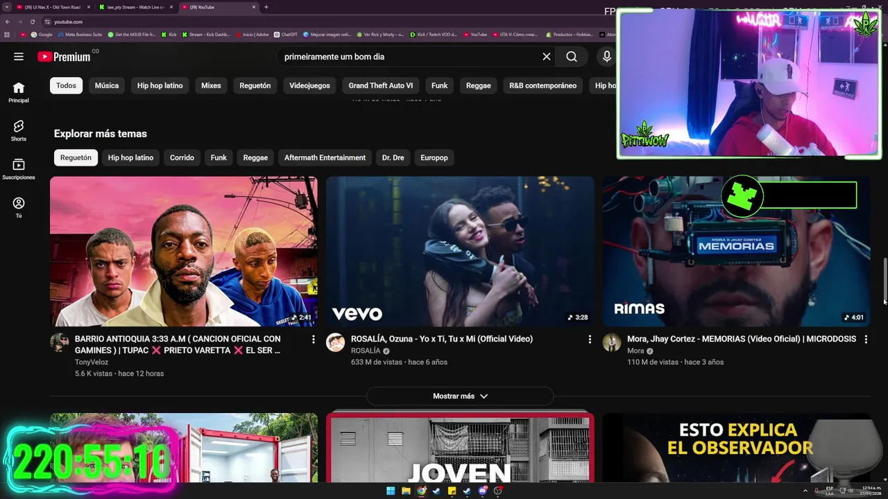Play the MEMORIAS Rimas video thumbnail

point(736,251)
